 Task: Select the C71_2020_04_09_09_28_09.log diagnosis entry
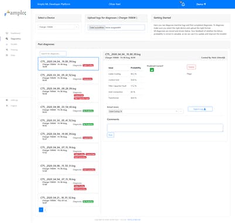(68, 93)
